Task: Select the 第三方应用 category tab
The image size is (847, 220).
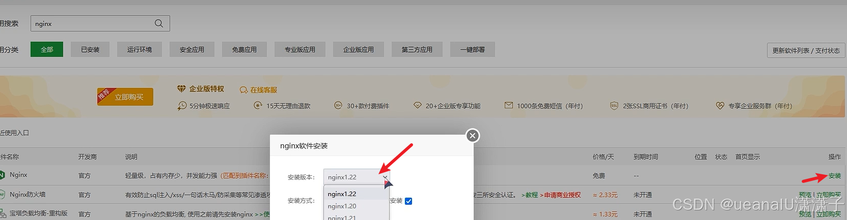Action: pyautogui.click(x=417, y=49)
